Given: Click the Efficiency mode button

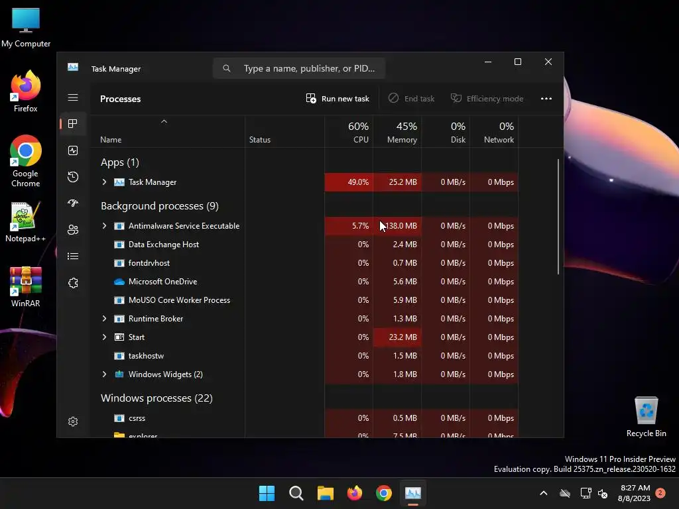Looking at the screenshot, I should (487, 99).
